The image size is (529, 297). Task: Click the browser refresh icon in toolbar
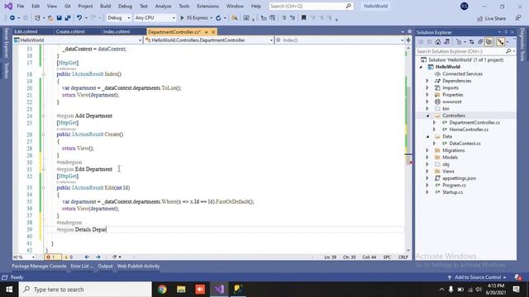pos(218,18)
